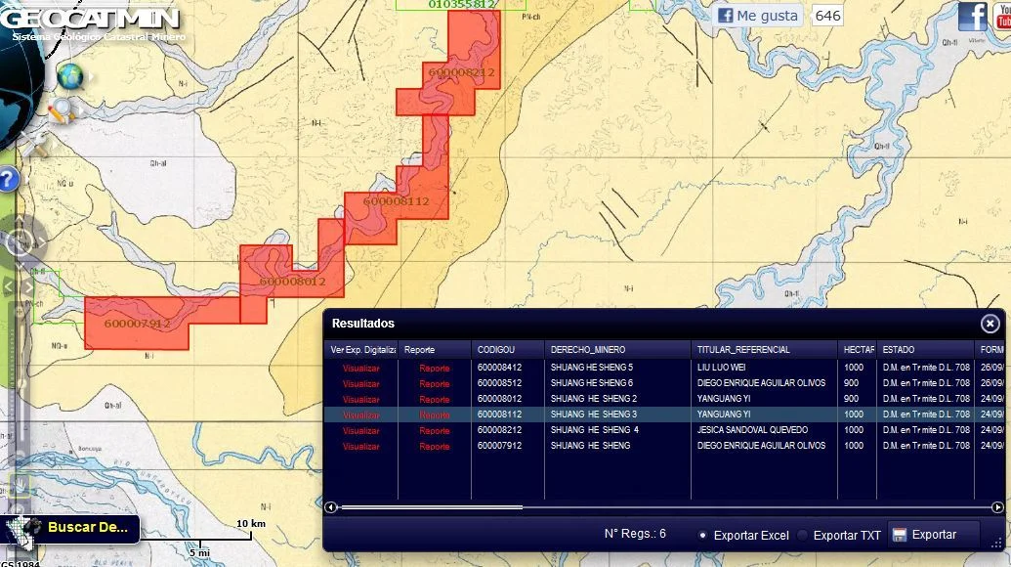Open the YouTube channel icon
This screenshot has width=1011, height=567.
1002,16
